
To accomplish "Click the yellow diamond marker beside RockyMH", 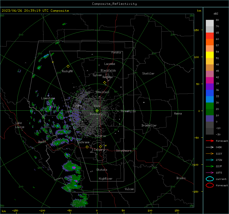I will pyautogui.click(x=68, y=66).
